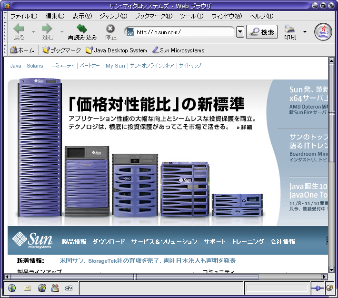The height and width of the screenshot is (298, 338).
Task: Click the security lock icon in status bar
Action: (x=330, y=288)
